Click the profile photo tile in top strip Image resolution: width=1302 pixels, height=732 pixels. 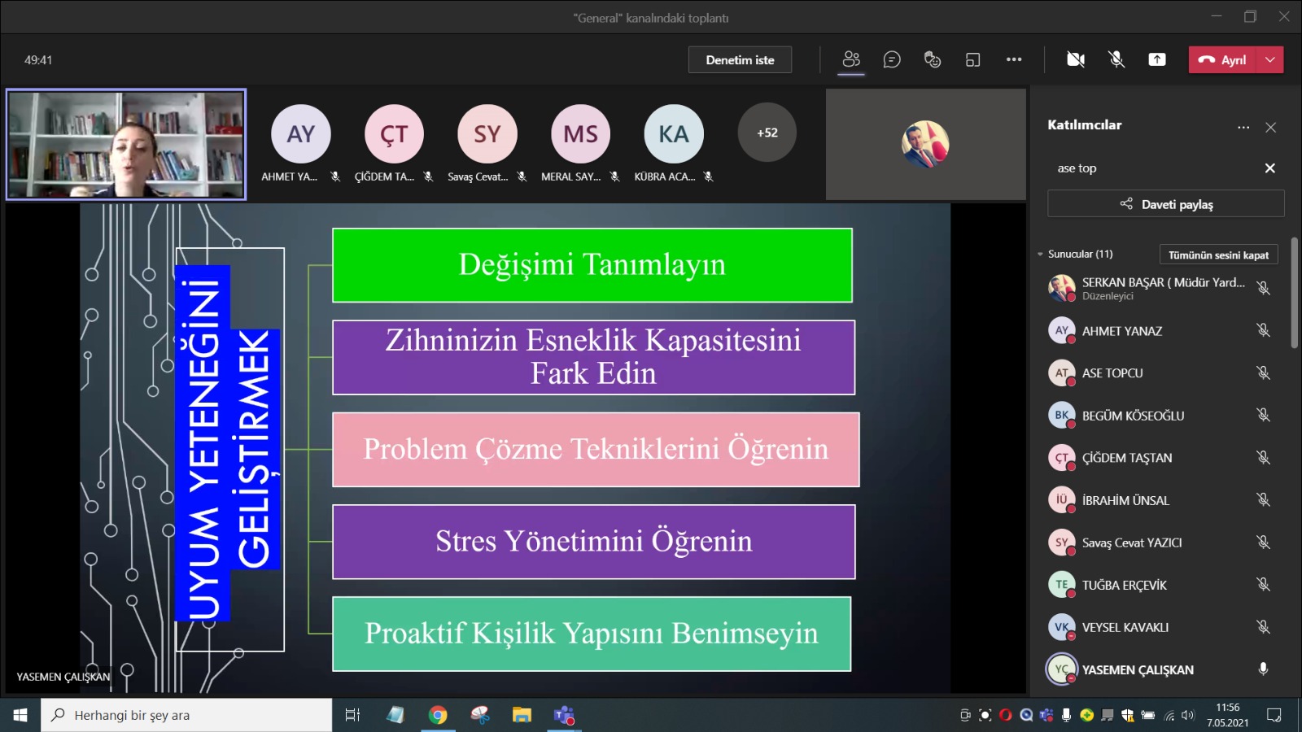pyautogui.click(x=926, y=144)
